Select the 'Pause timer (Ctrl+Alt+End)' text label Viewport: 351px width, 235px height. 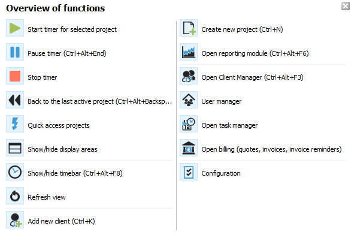(x=67, y=53)
